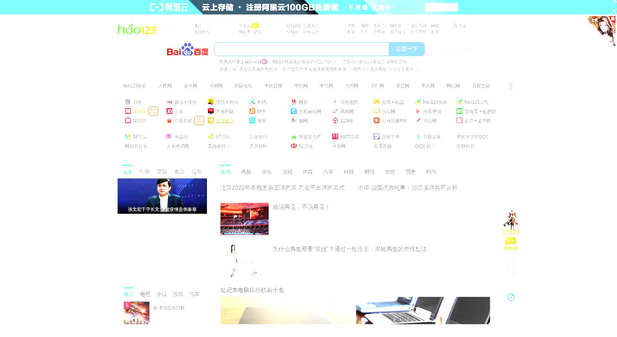Open headline 难说再见，不说再见！
Viewport: 617px width, 337px height.
coord(301,207)
